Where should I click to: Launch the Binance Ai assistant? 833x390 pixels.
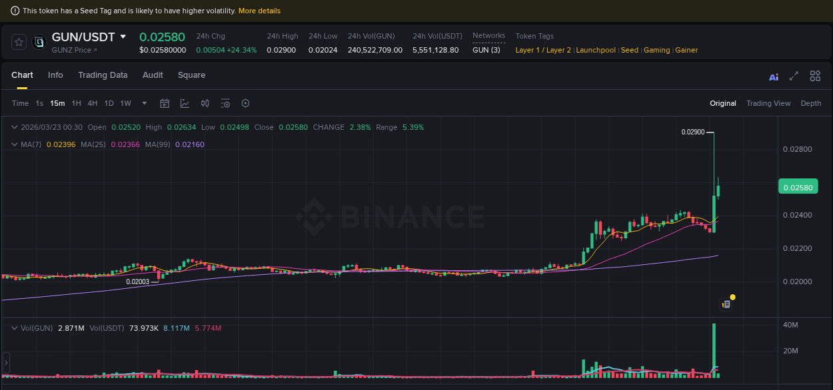773,77
